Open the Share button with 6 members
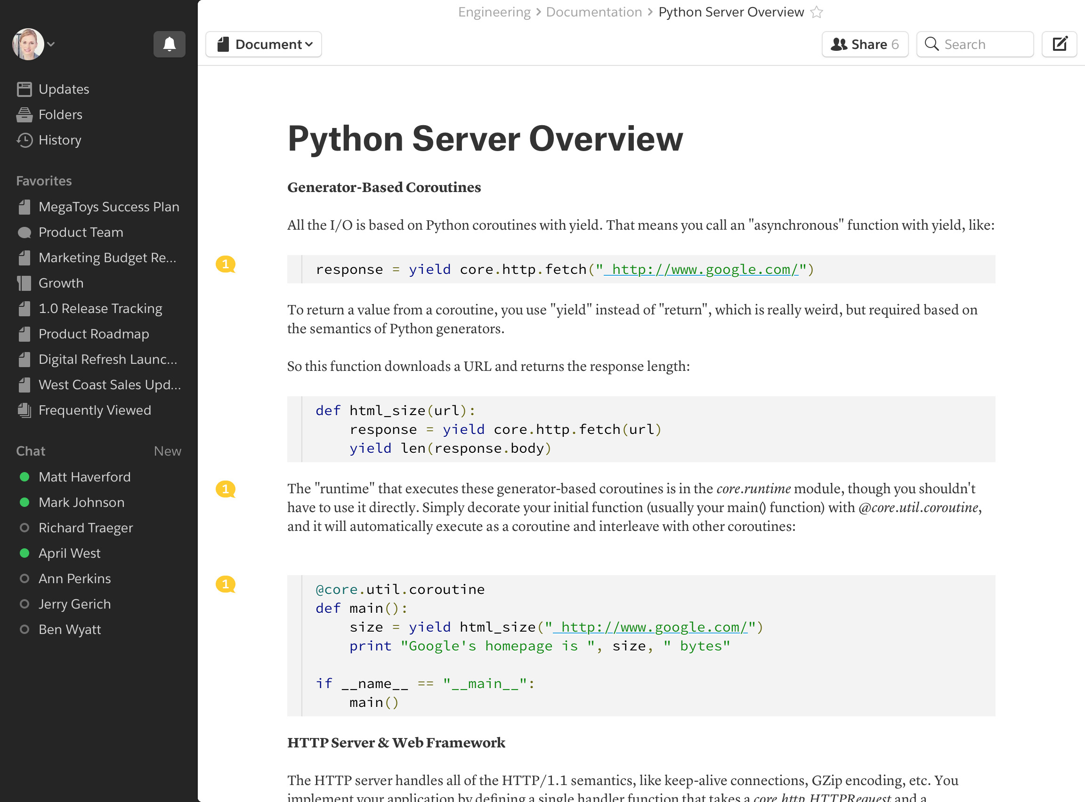Image resolution: width=1085 pixels, height=802 pixels. pos(865,44)
